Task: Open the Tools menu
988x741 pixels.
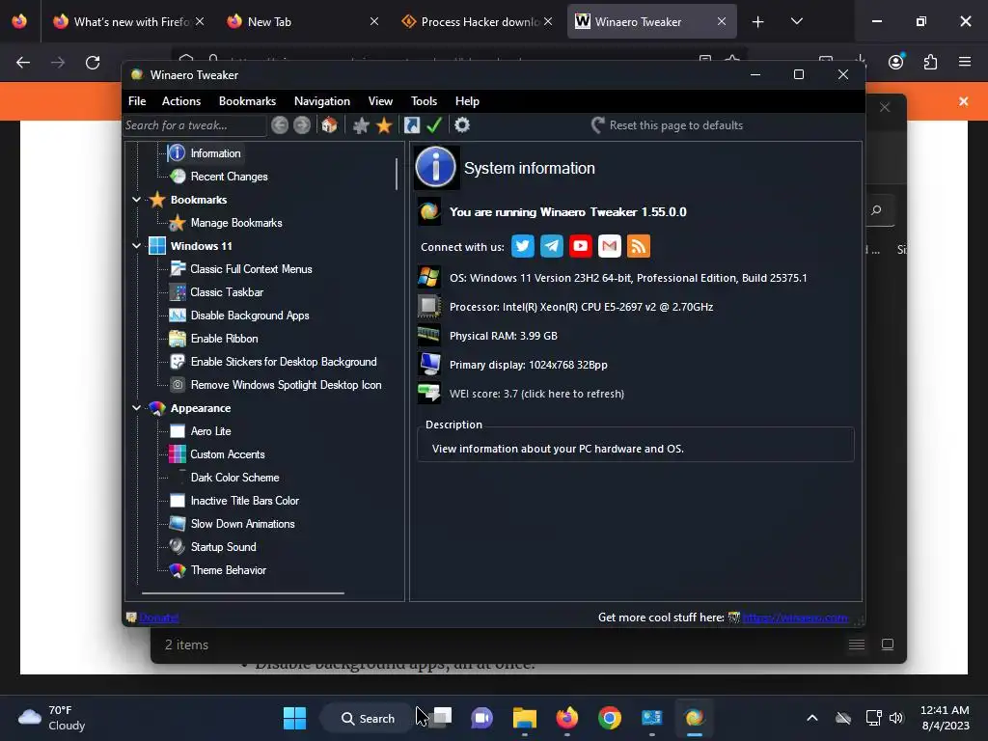Action: pos(425,101)
